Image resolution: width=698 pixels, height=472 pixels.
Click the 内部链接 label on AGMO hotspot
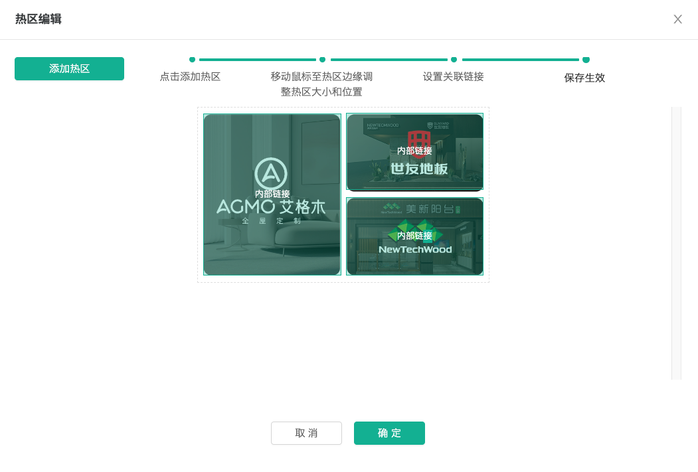click(x=272, y=194)
